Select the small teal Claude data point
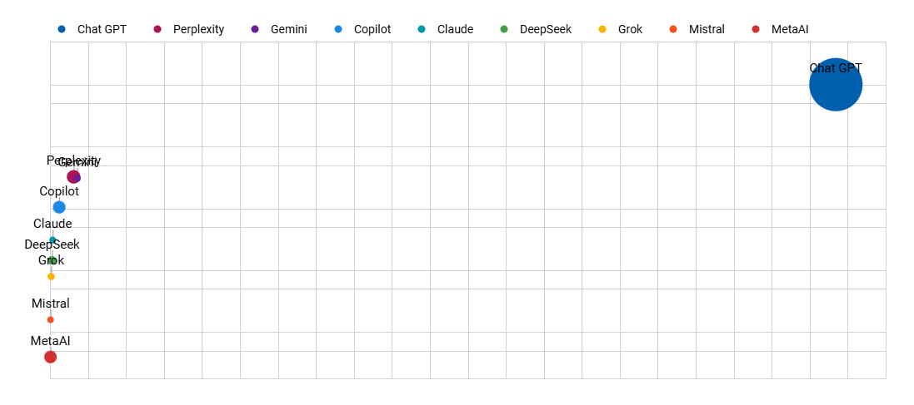This screenshot has height=405, width=914. (x=52, y=240)
